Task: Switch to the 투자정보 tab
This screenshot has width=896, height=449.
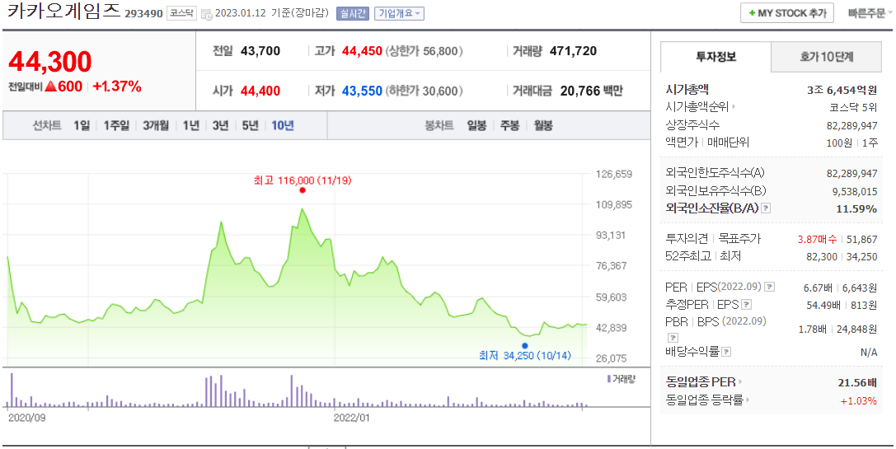Action: [716, 57]
